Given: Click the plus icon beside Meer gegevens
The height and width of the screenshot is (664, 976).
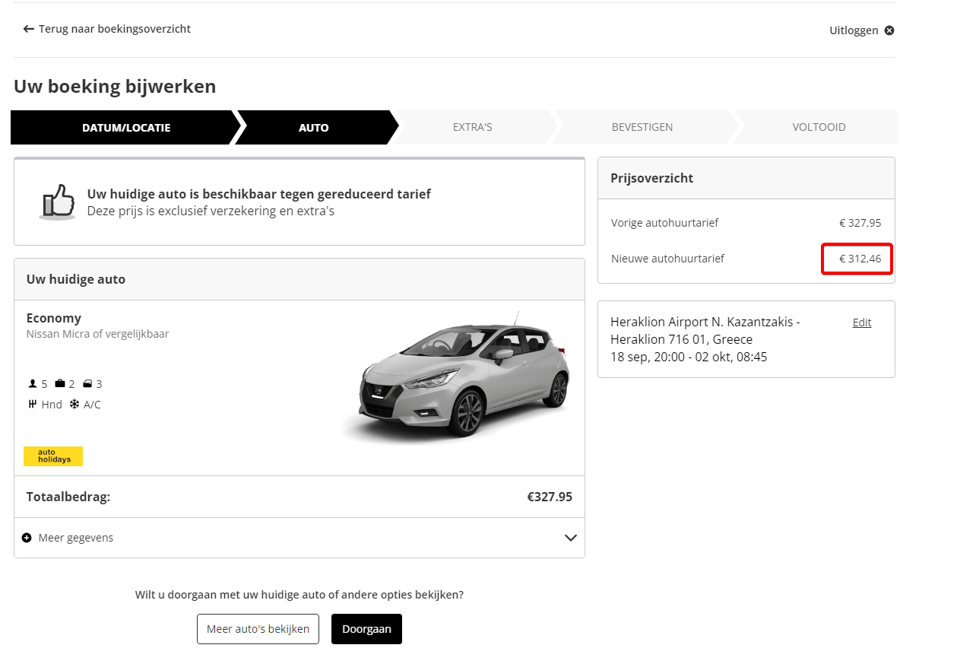Looking at the screenshot, I should [27, 538].
